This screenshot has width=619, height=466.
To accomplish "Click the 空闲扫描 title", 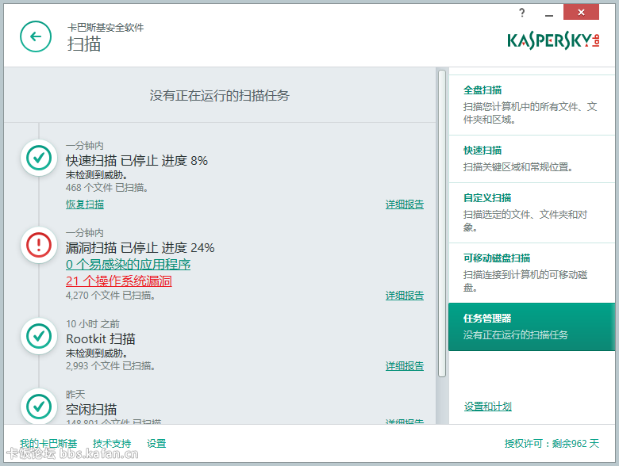I will coord(91,409).
